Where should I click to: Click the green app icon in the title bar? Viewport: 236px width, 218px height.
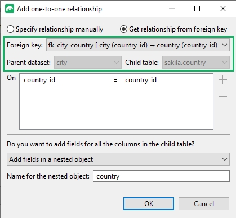[10, 9]
